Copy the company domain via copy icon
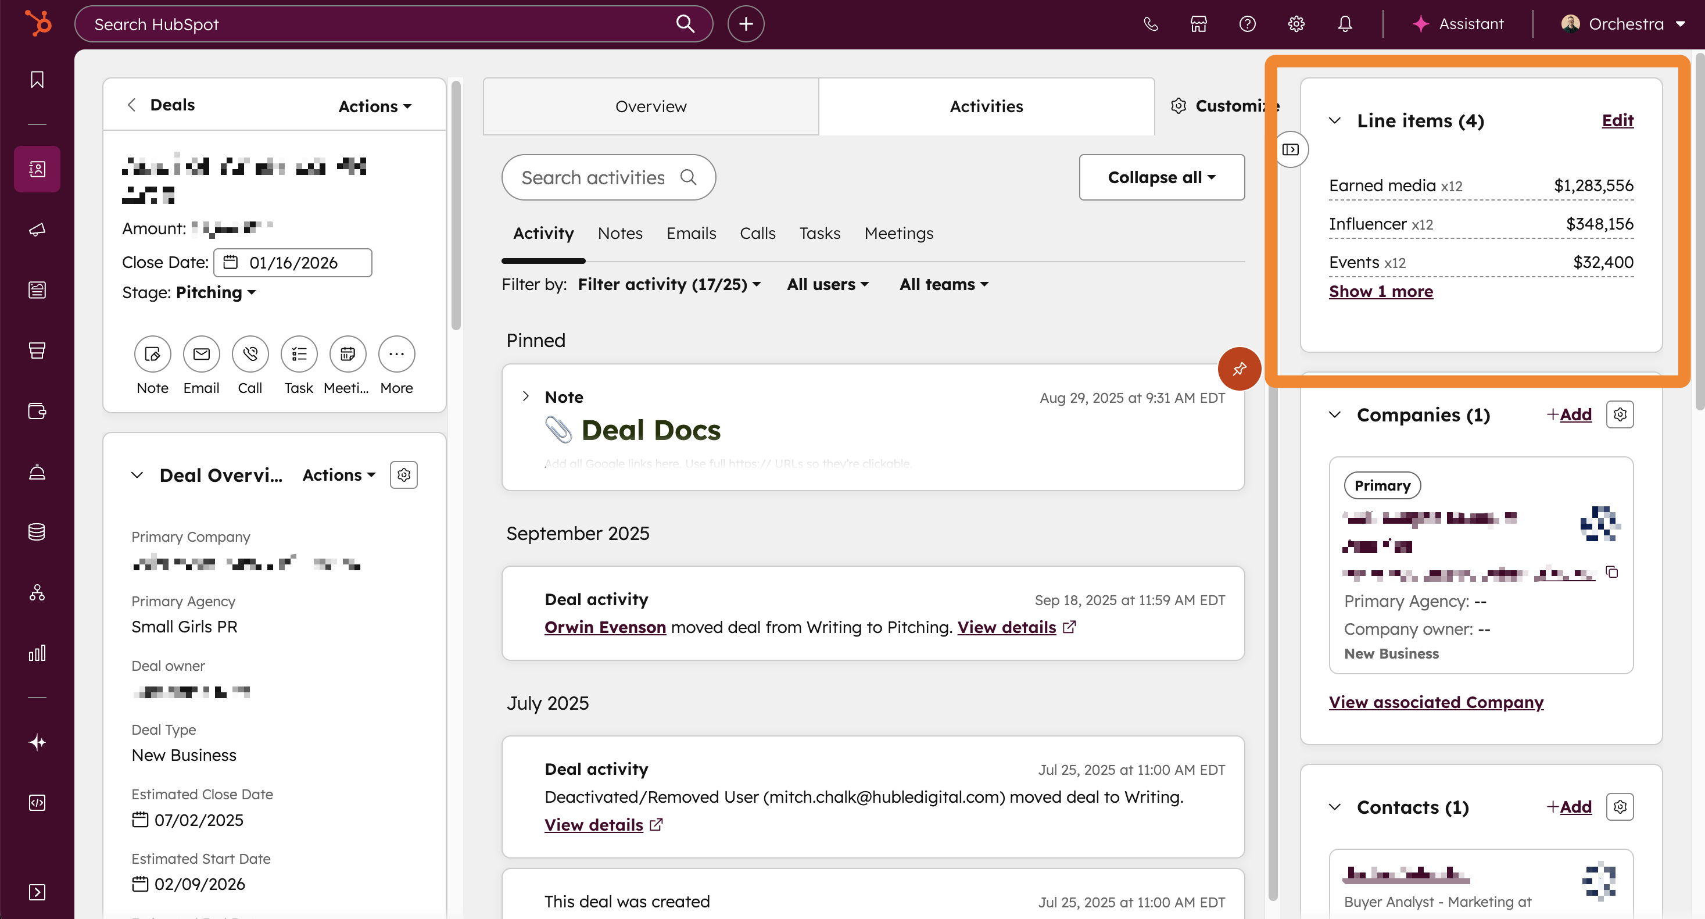Image resolution: width=1705 pixels, height=919 pixels. [1611, 572]
